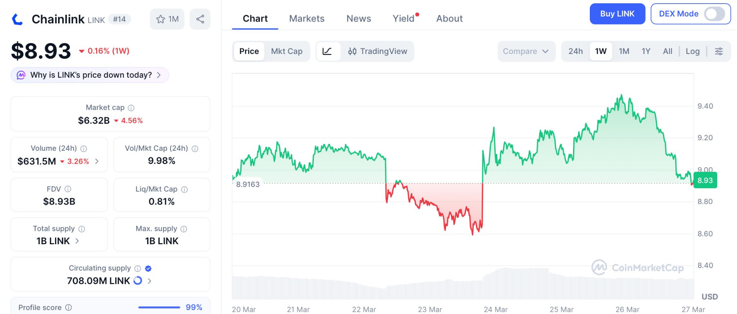Enable Log scale on chart
Viewport: 737px width, 314px height.
coord(692,51)
